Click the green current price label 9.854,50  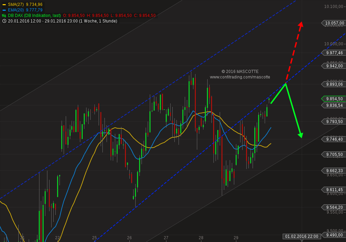coord(334,99)
